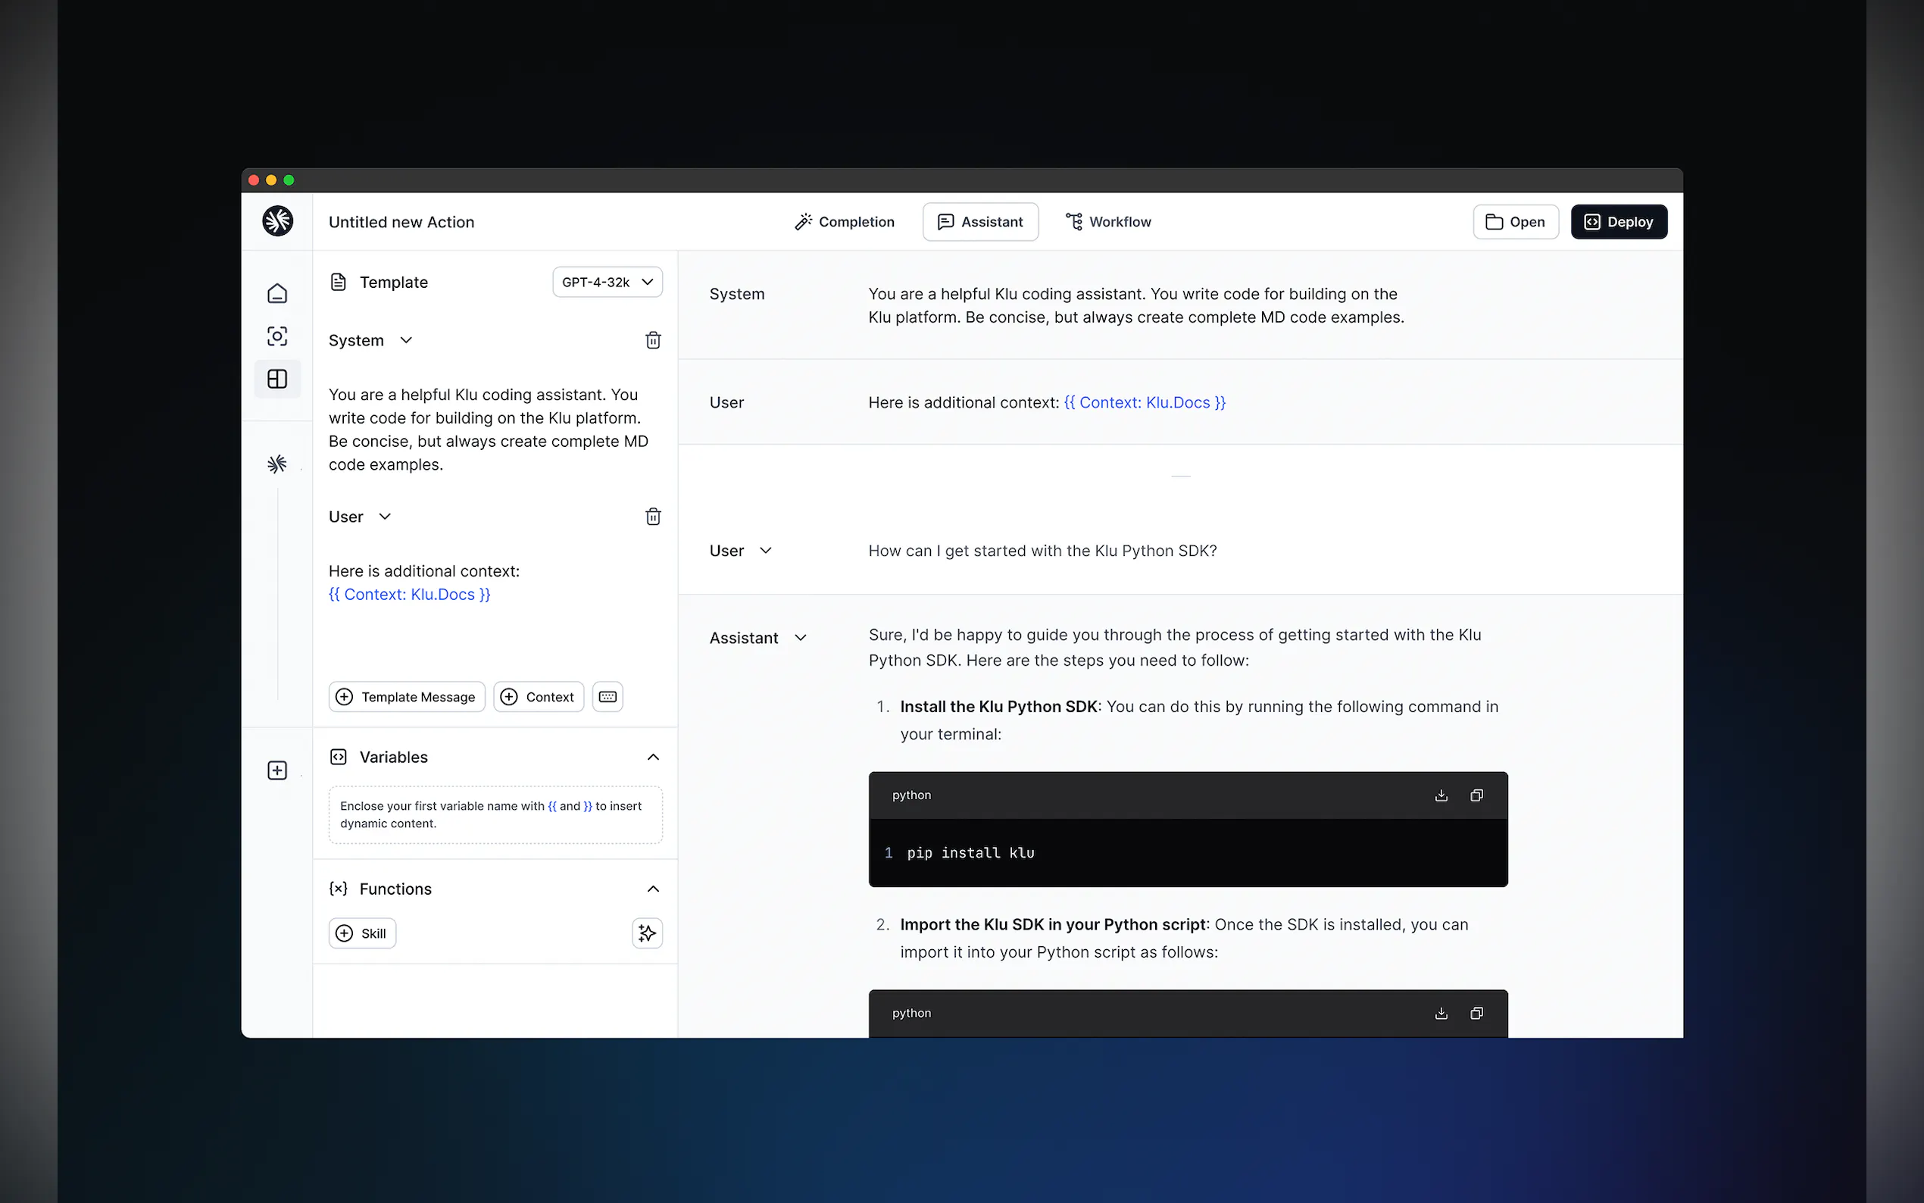Click the Deploy button

[x=1618, y=222]
